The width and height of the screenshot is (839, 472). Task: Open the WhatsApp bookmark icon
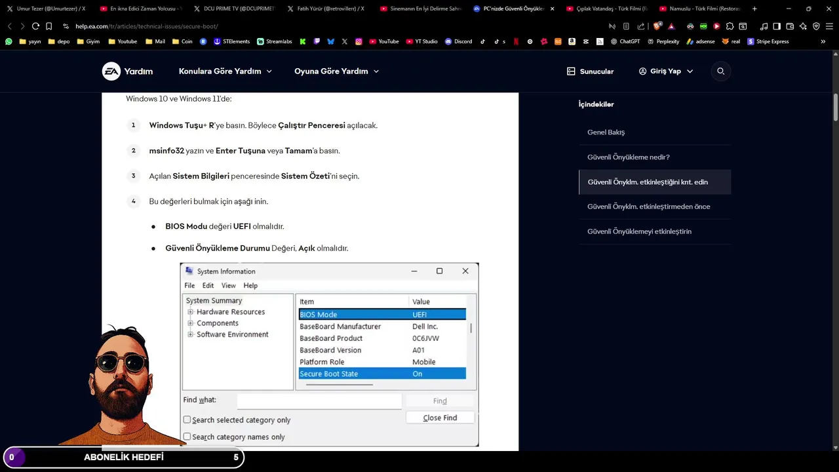point(9,41)
